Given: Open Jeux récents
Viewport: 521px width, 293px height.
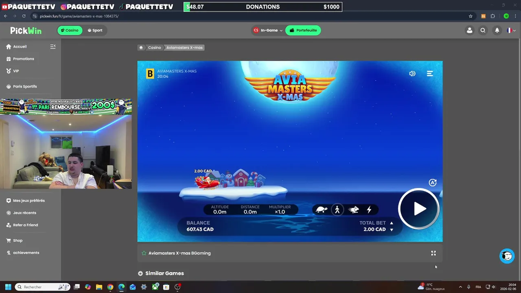Looking at the screenshot, I should coord(21,213).
